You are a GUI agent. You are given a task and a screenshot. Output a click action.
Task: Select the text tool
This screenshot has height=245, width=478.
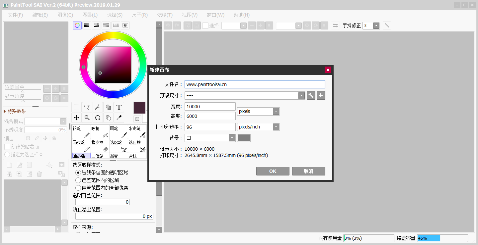119,107
